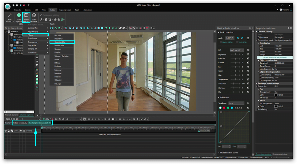Enable the Horizontal flip checkbox

point(221,42)
